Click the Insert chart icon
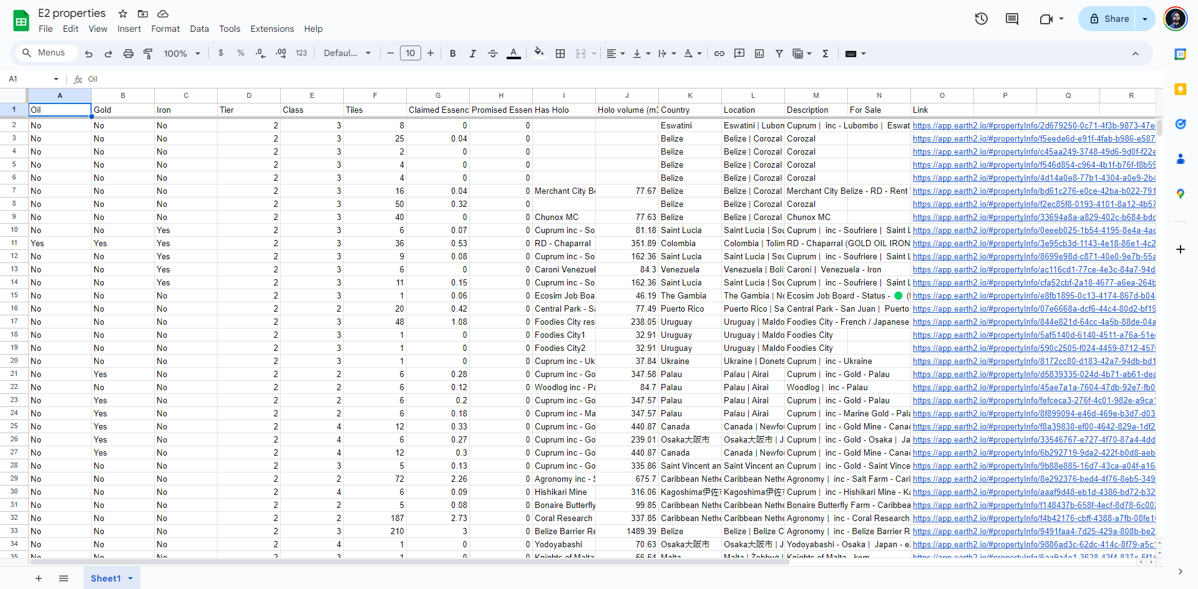Image resolution: width=1198 pixels, height=589 pixels. click(x=759, y=54)
